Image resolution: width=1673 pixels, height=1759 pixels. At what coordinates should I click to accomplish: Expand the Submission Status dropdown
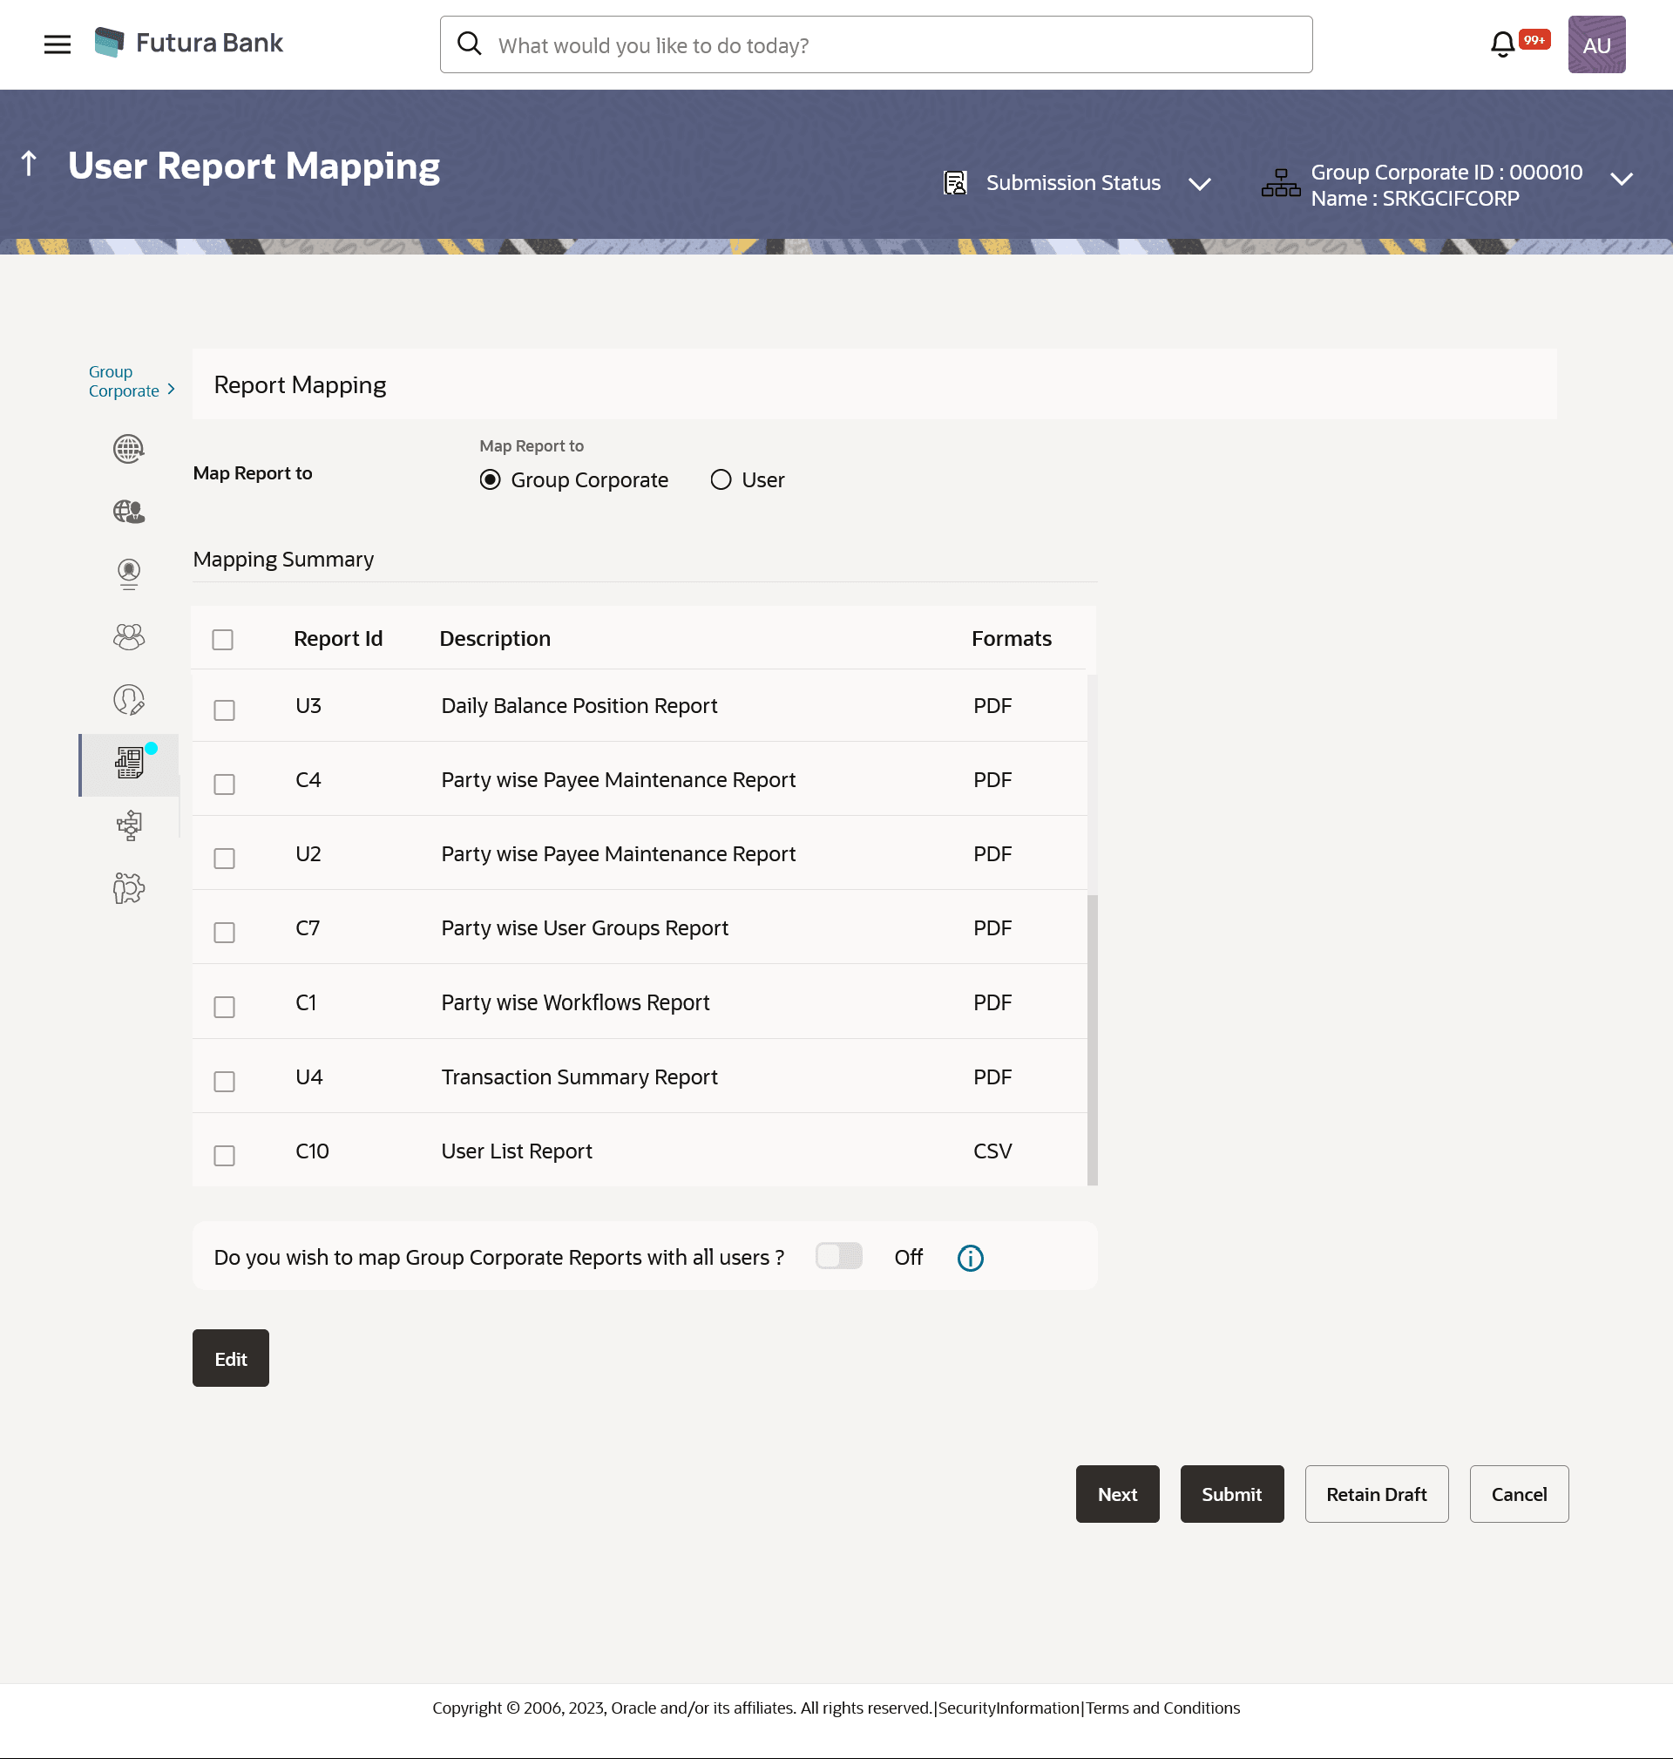pos(1200,184)
